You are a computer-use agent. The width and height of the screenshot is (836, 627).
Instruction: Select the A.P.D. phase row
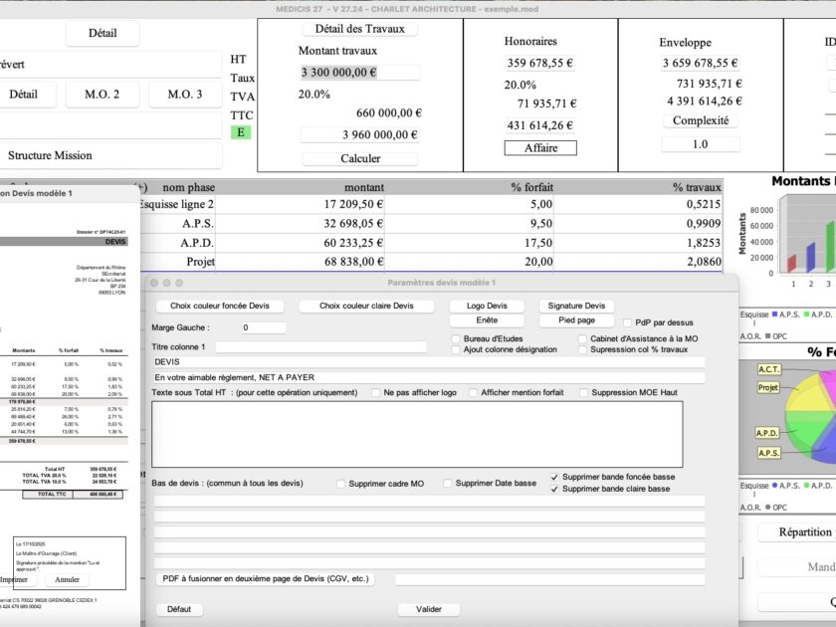click(x=430, y=243)
